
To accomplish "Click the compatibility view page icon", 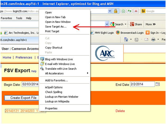I will click(x=123, y=11).
